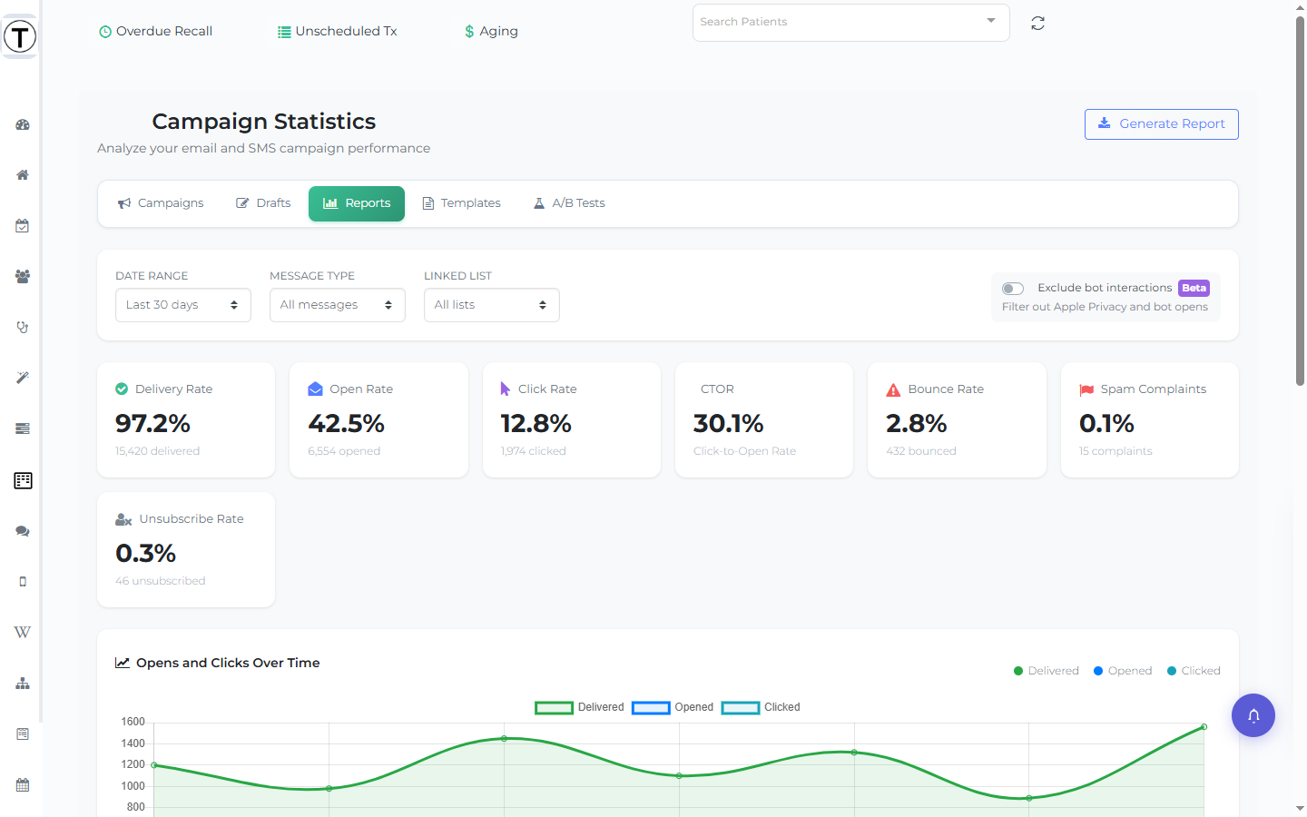
Task: Select the Reports tab
Action: (x=357, y=203)
